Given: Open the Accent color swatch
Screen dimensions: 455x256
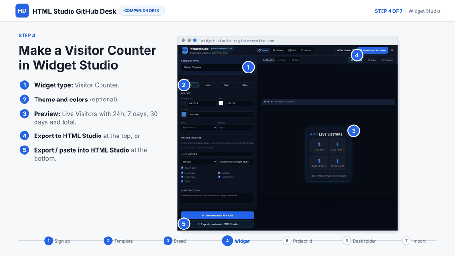Looking at the screenshot, I should [x=184, y=114].
